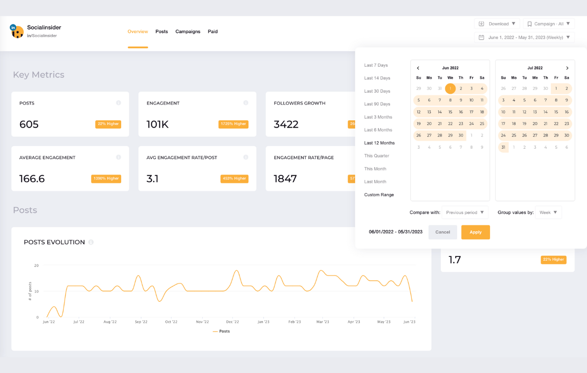The image size is (587, 373).
Task: Click the 22% Higher badge beside 1.7
Action: 553,260
